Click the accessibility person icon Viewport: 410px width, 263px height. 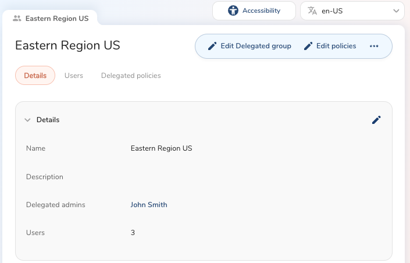coord(233,10)
